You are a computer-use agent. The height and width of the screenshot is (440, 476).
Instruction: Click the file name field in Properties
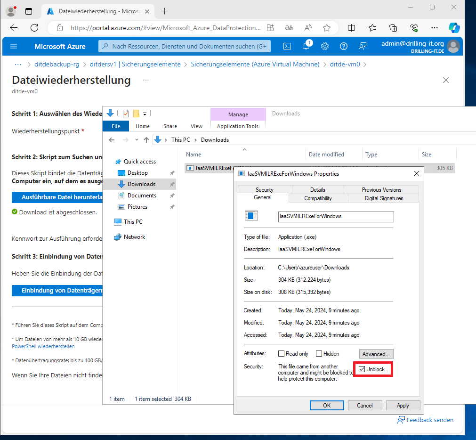tap(336, 217)
